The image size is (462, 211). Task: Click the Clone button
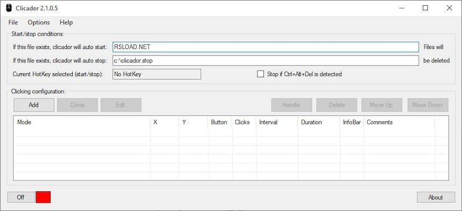tap(77, 105)
